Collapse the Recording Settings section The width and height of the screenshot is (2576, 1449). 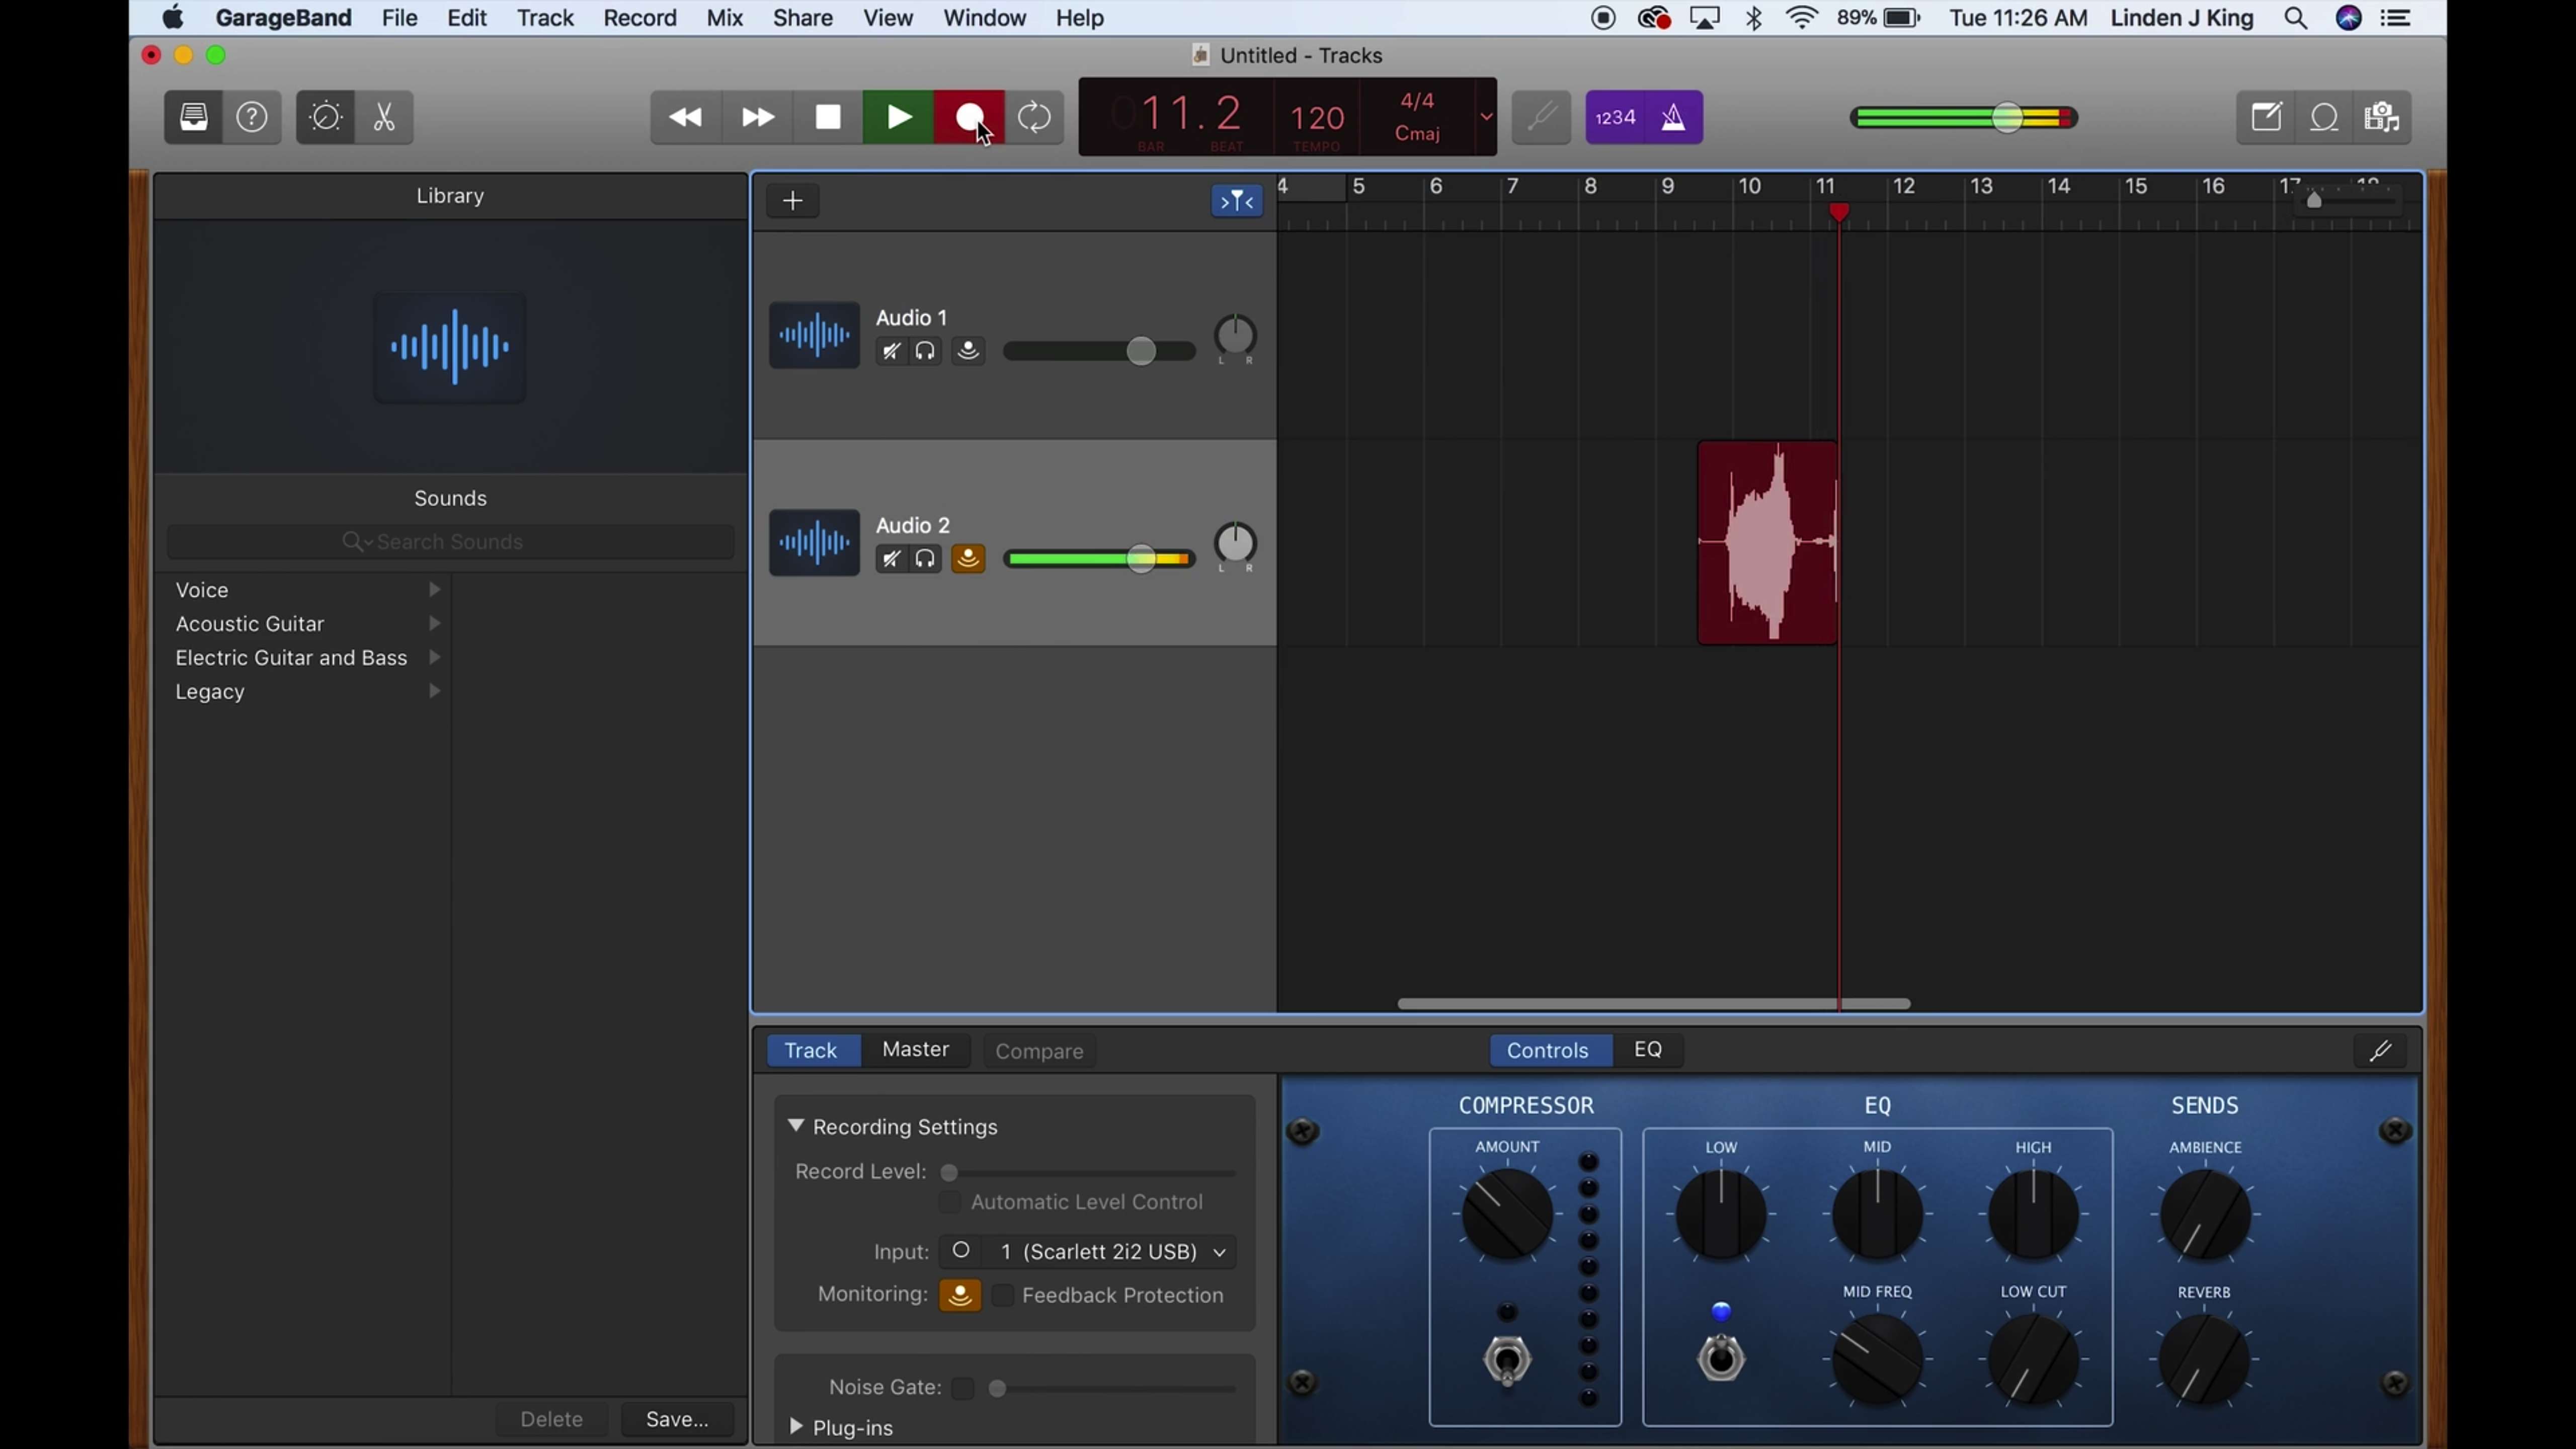pos(796,1126)
